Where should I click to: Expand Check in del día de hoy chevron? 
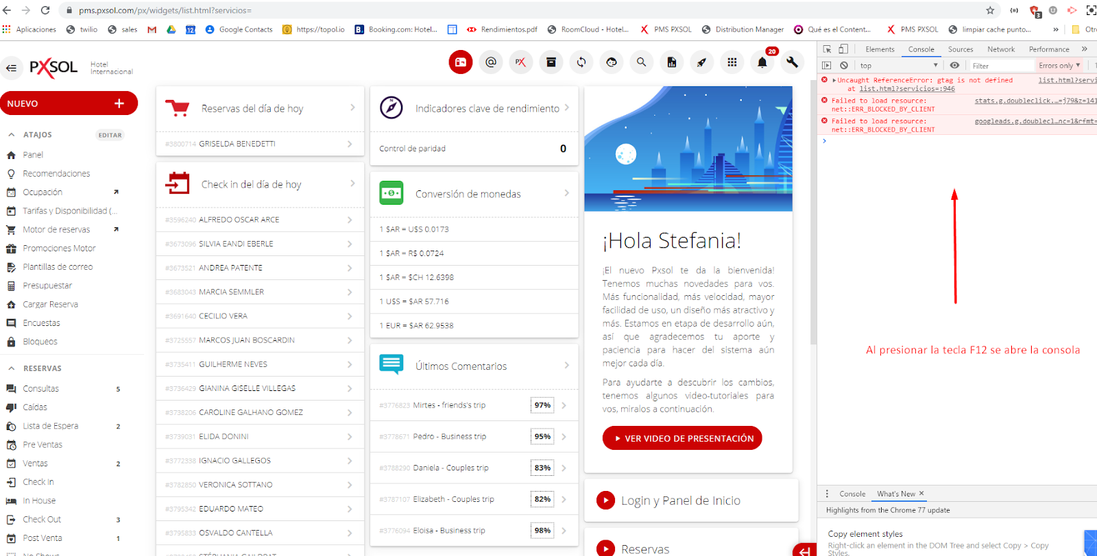(x=352, y=184)
